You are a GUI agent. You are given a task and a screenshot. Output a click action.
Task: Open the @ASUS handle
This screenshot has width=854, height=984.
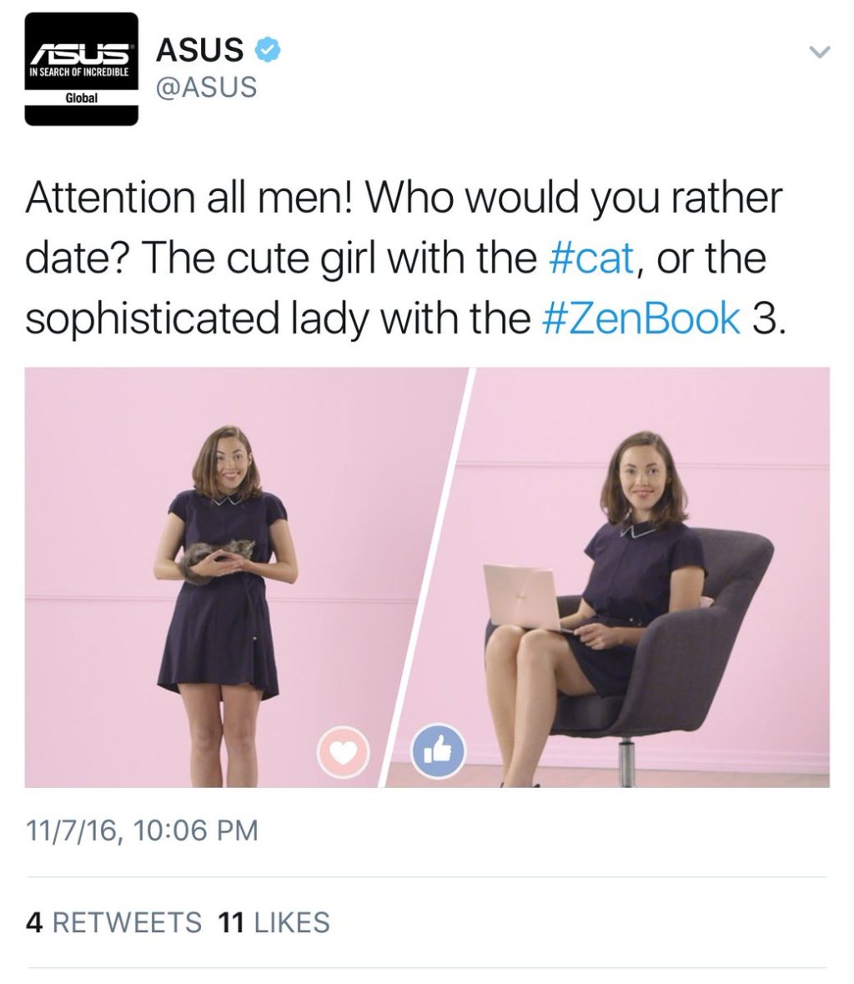pos(206,87)
